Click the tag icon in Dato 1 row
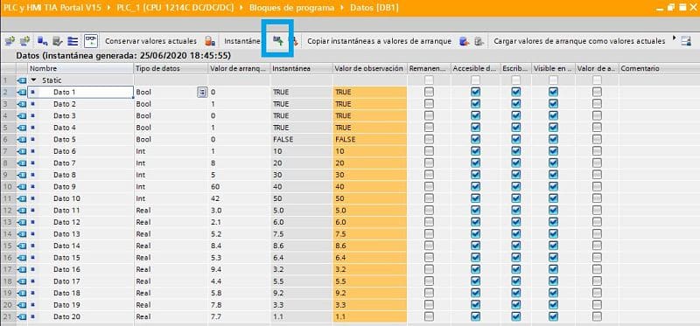 [22, 93]
